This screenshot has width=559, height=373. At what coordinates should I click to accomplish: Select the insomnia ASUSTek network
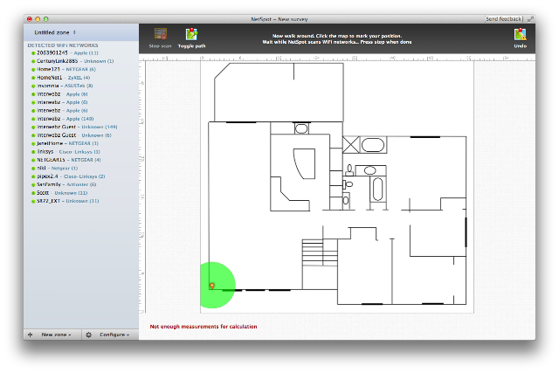coord(81,86)
